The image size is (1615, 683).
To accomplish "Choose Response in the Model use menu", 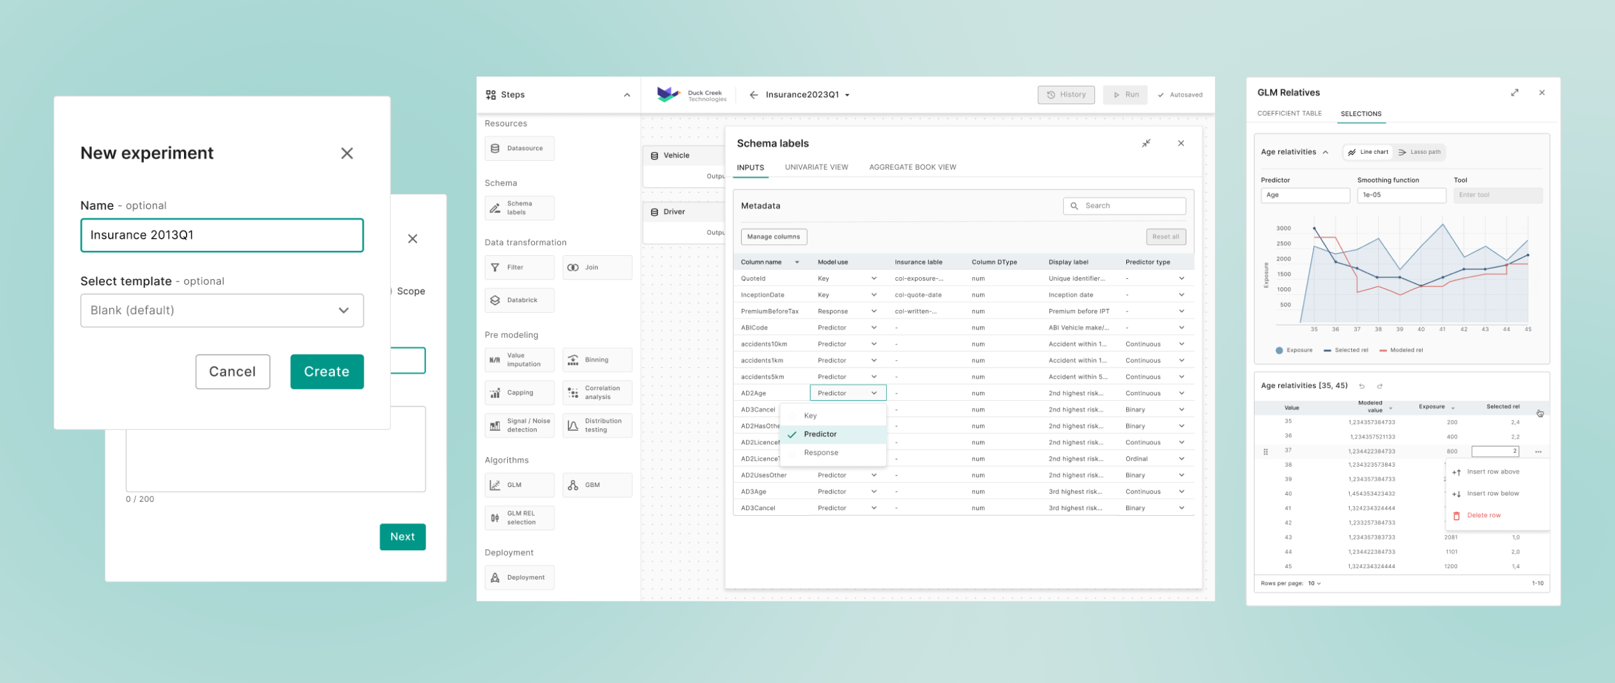I will click(833, 453).
